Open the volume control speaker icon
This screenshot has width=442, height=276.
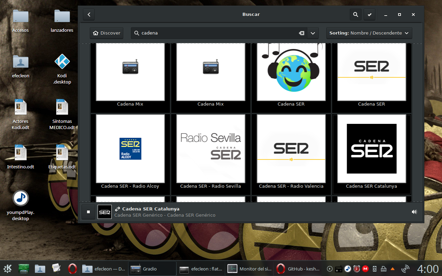414,212
